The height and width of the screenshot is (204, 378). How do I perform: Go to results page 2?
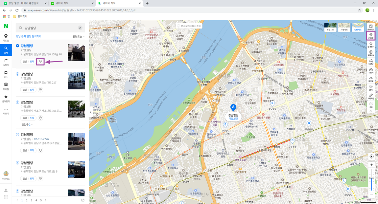tap(27, 200)
